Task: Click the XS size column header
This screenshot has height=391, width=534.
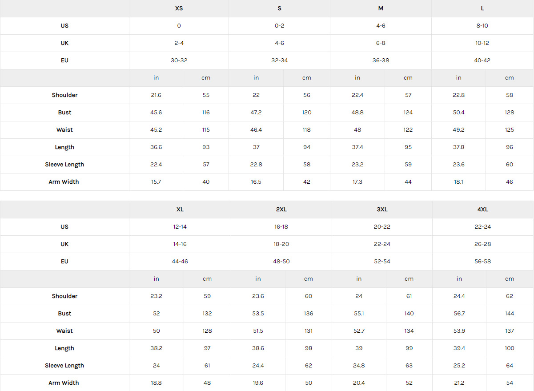Action: [x=179, y=8]
